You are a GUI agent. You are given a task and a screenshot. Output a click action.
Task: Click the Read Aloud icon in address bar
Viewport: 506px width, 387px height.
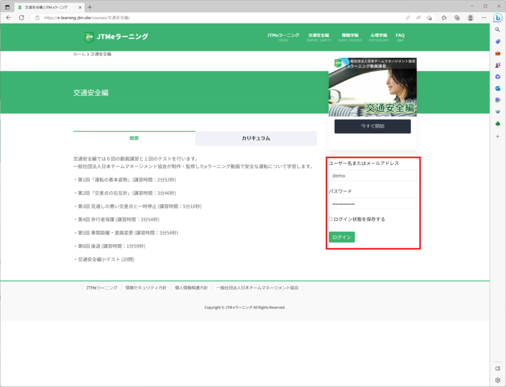(x=419, y=17)
